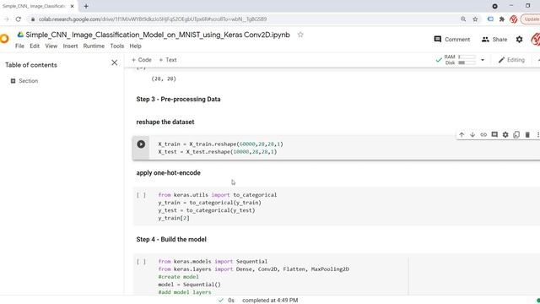Image resolution: width=540 pixels, height=304 pixels.
Task: Open the Tools menu
Action: (116, 46)
